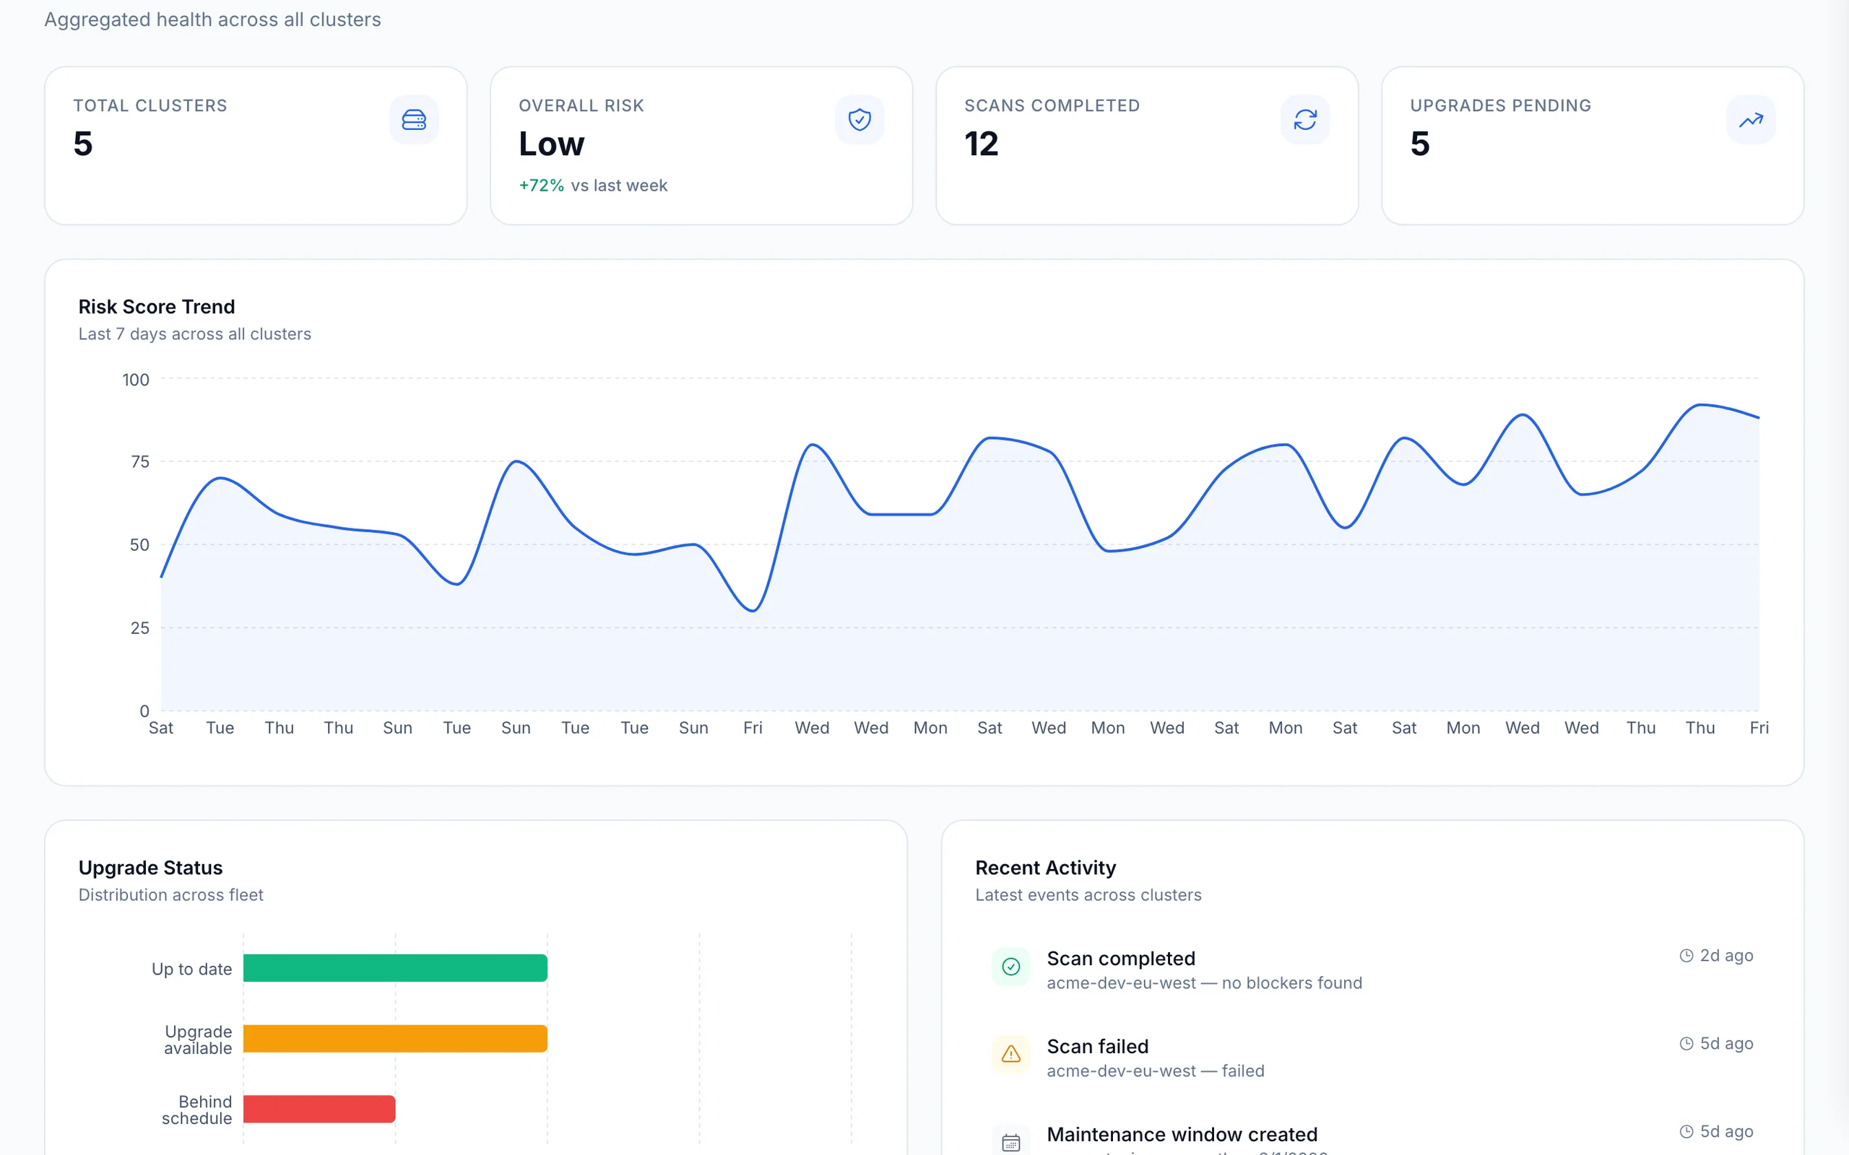The height and width of the screenshot is (1155, 1849).
Task: Select the orange Upgrade available bar
Action: click(395, 1038)
